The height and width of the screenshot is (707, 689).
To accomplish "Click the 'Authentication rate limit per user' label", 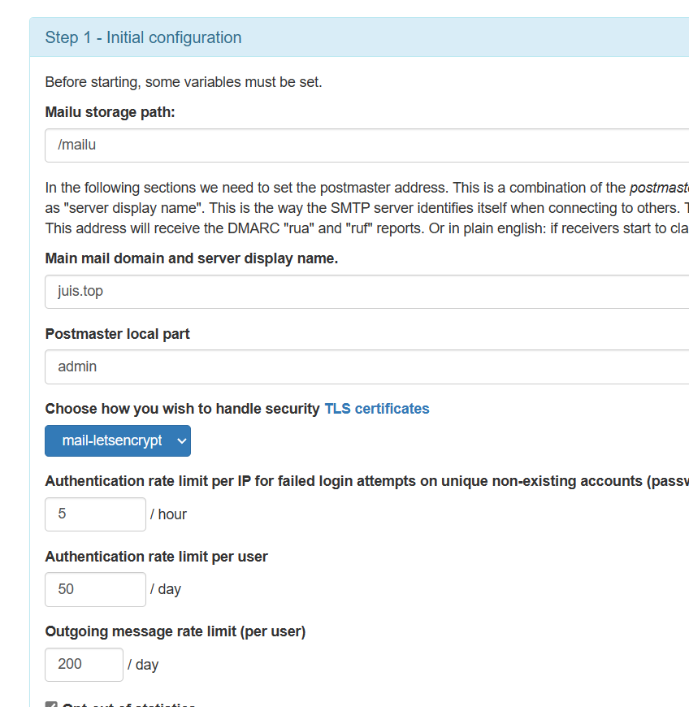I will (x=156, y=557).
